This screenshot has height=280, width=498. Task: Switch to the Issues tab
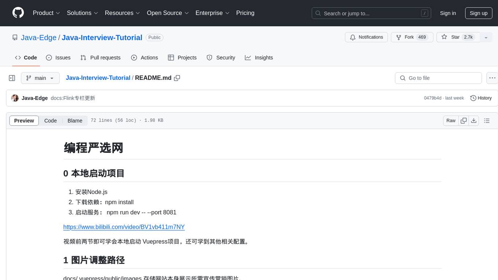[x=58, y=58]
